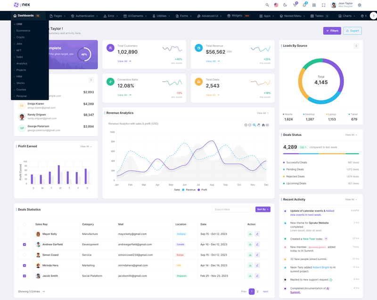Toggle dark mode with moon icon
This screenshot has height=300, width=377.
tap(285, 5)
